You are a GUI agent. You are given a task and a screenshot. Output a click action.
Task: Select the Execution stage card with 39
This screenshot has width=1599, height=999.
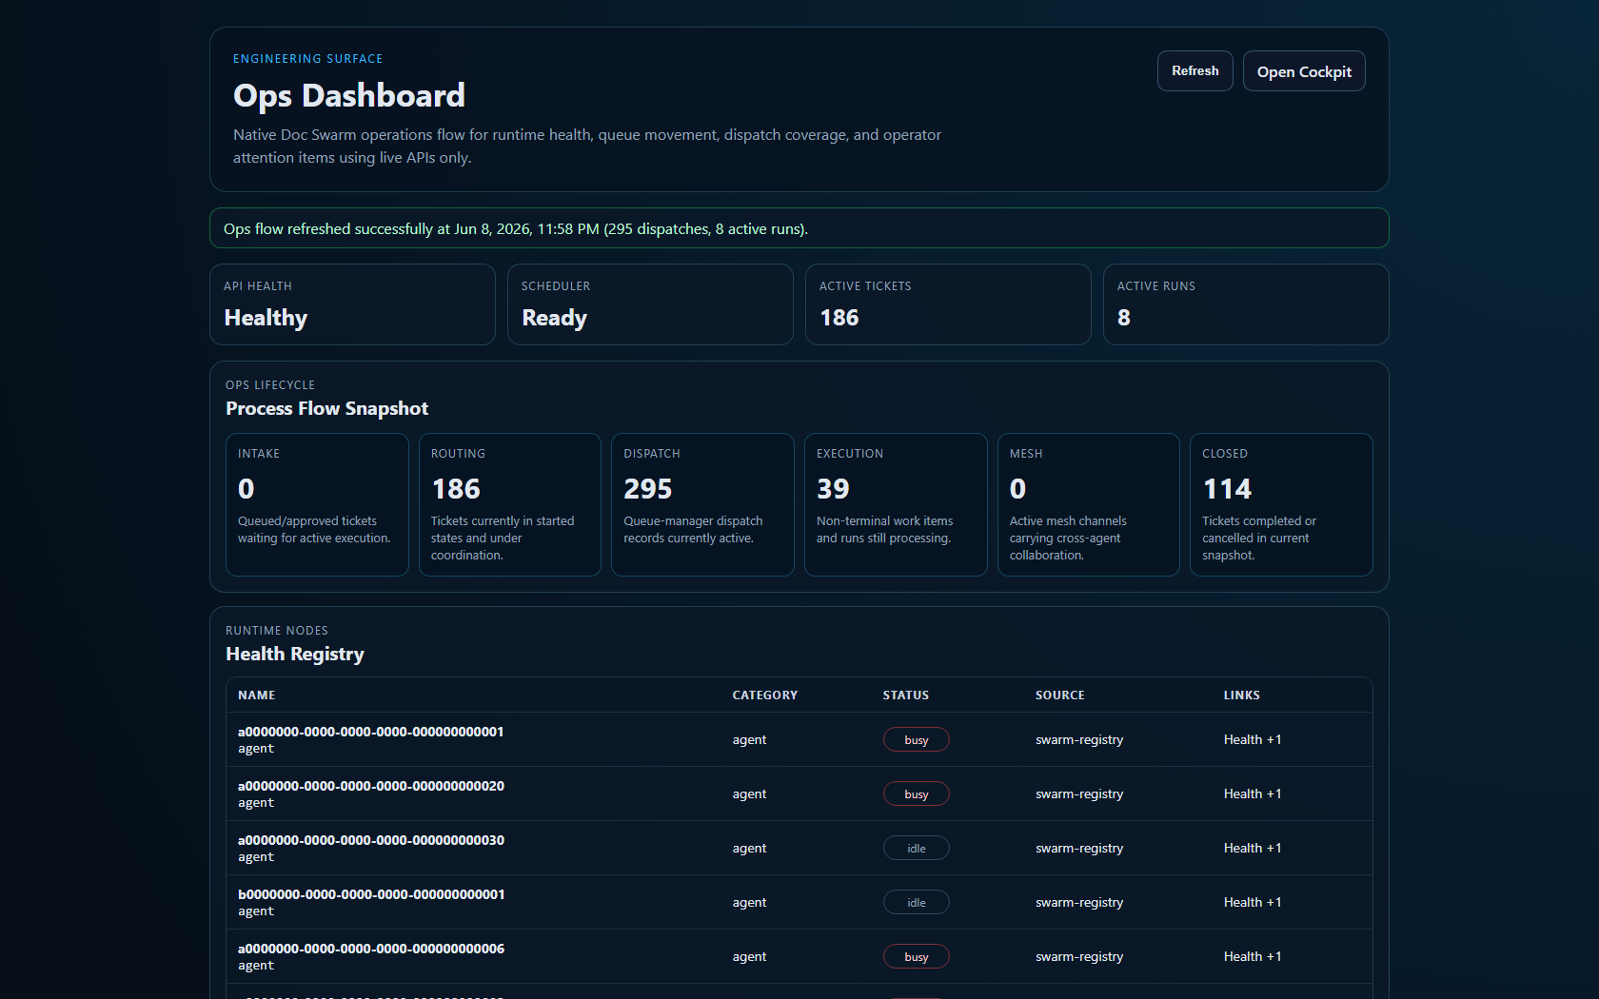(x=896, y=504)
